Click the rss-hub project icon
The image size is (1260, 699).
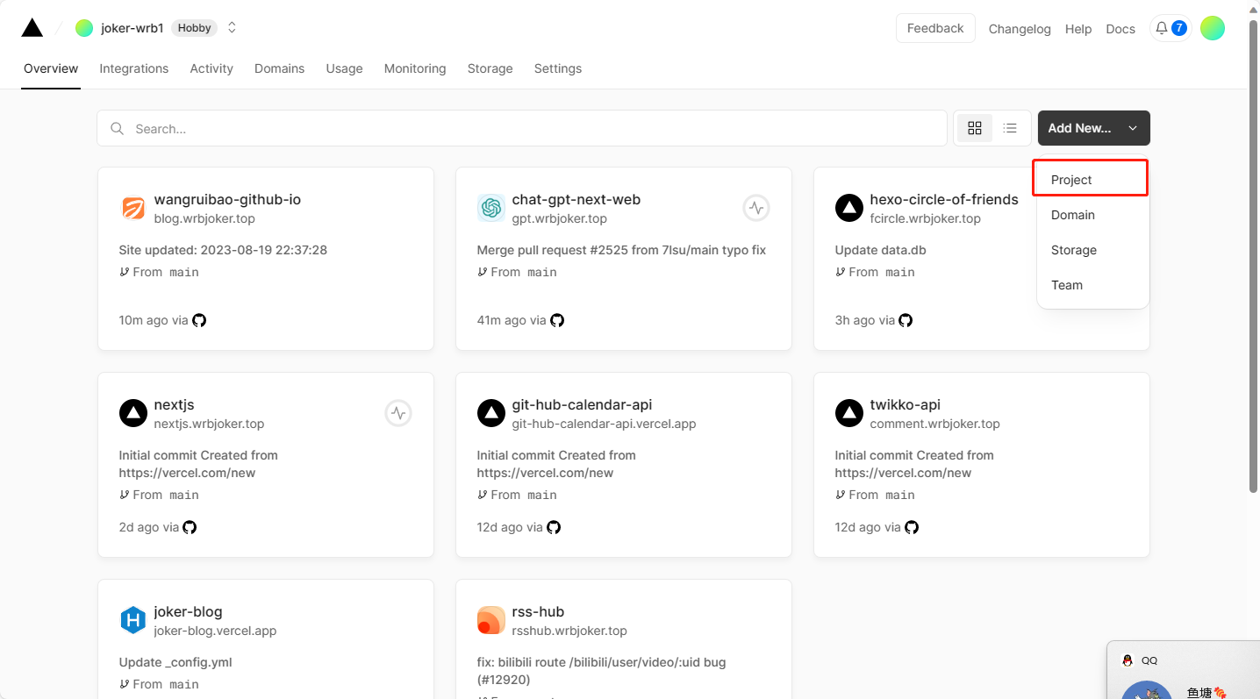pos(490,620)
